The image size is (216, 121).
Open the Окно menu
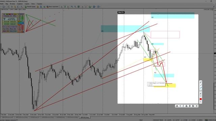(x=33, y=4)
